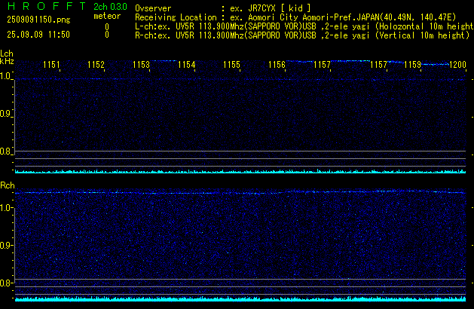Jump to the 1153 time marker
Image resolution: width=474 pixels, height=309 pixels.
click(x=141, y=64)
